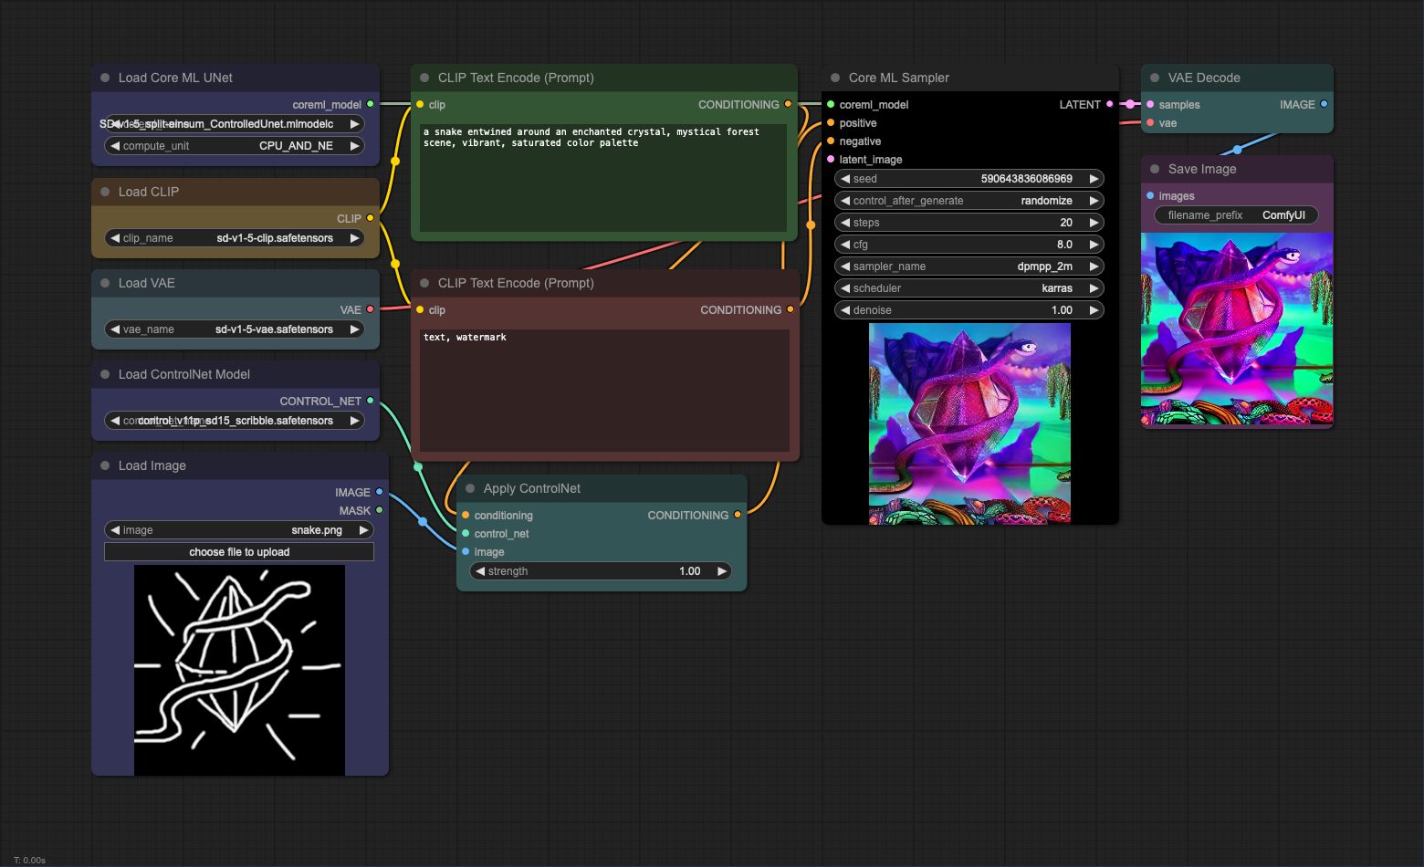1424x867 pixels.
Task: Increase ControlNet strength with right arrow
Action: (x=722, y=571)
